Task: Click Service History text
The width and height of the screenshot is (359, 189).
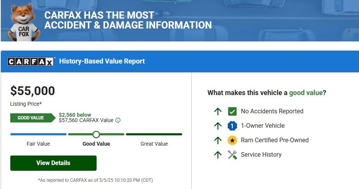Action: click(x=261, y=155)
